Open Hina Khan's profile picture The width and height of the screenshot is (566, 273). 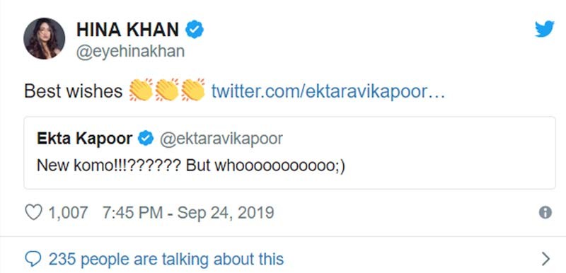coord(44,38)
